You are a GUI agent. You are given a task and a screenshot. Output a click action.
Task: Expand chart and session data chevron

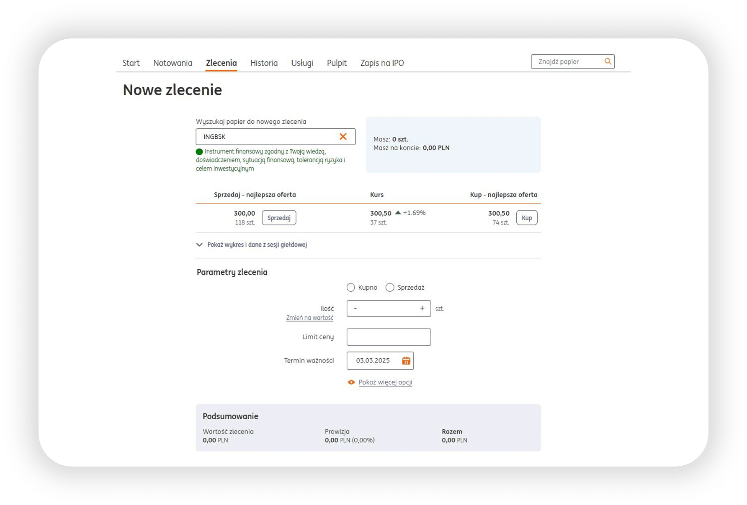click(199, 245)
